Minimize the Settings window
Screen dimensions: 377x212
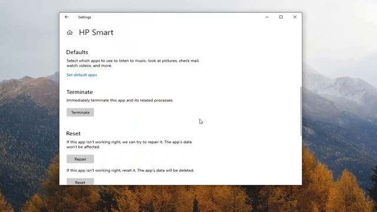[267, 17]
